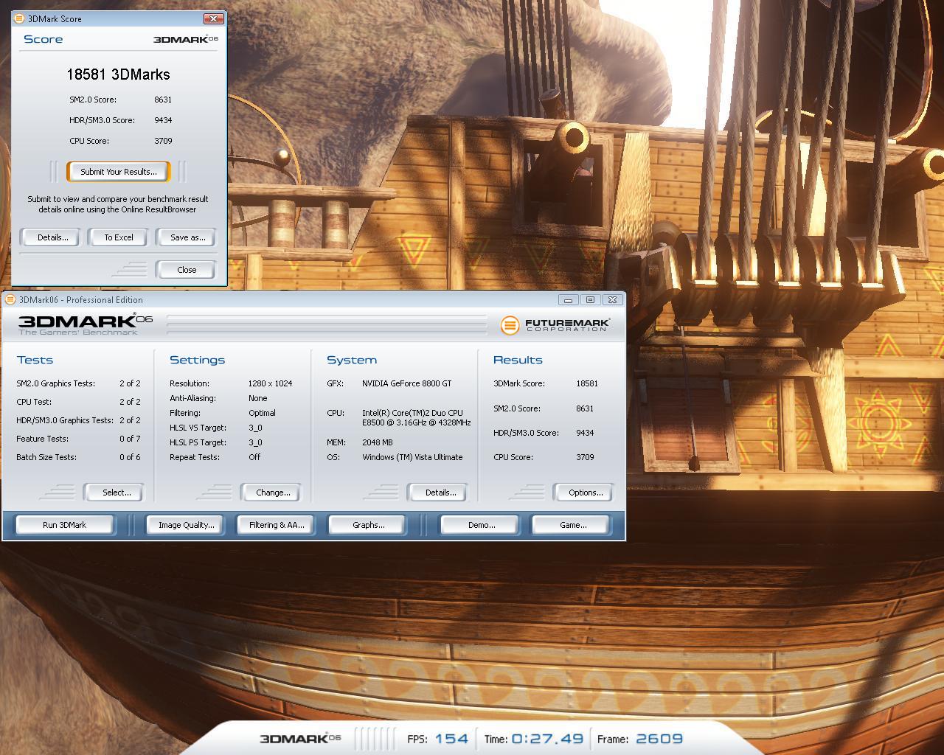Click Close button in Score window

pyautogui.click(x=187, y=270)
